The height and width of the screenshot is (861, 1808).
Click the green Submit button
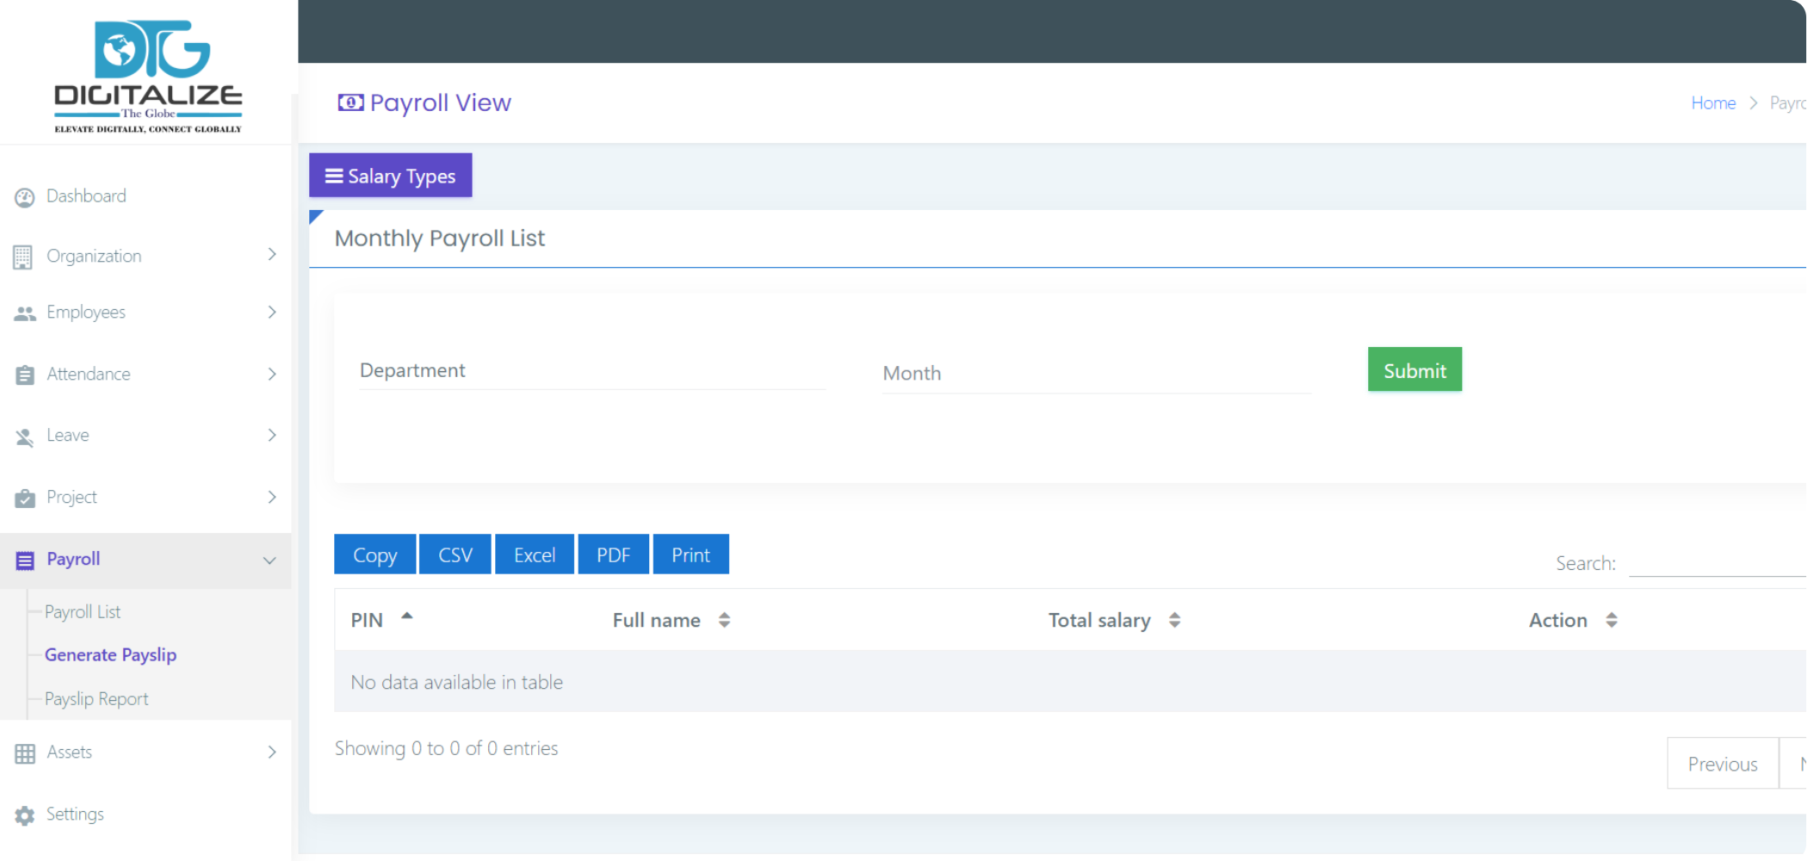1415,370
